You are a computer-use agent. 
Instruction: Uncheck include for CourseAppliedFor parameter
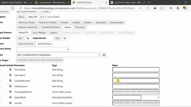[x=10, y=92]
